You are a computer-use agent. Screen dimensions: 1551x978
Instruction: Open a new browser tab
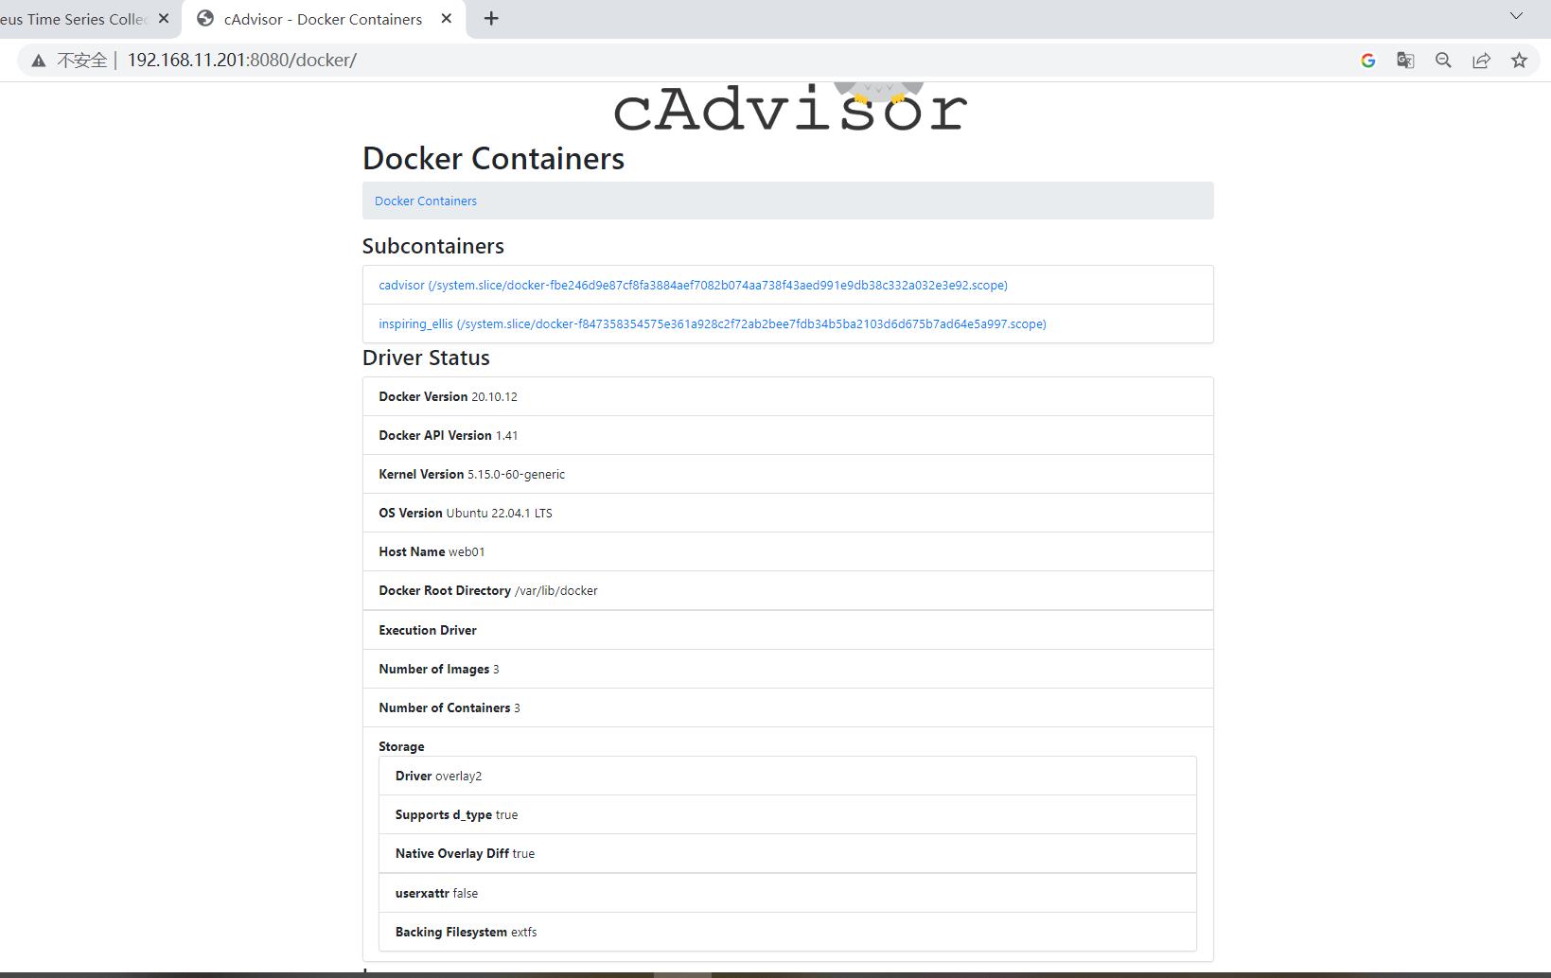coord(491,19)
